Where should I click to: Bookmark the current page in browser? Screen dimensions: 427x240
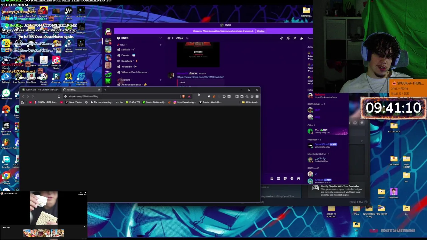59,96
